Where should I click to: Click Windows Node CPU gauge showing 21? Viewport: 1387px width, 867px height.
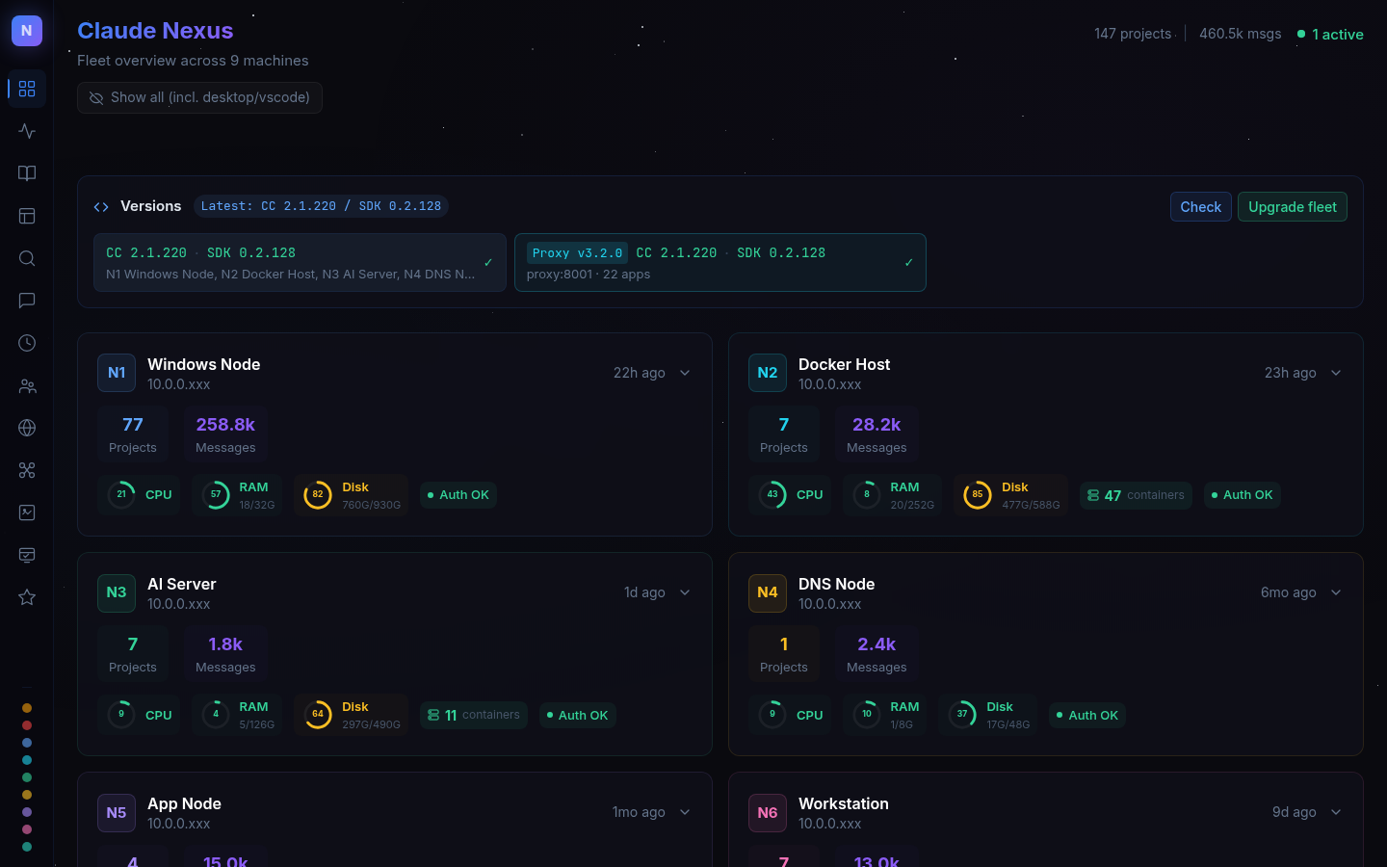(x=139, y=495)
